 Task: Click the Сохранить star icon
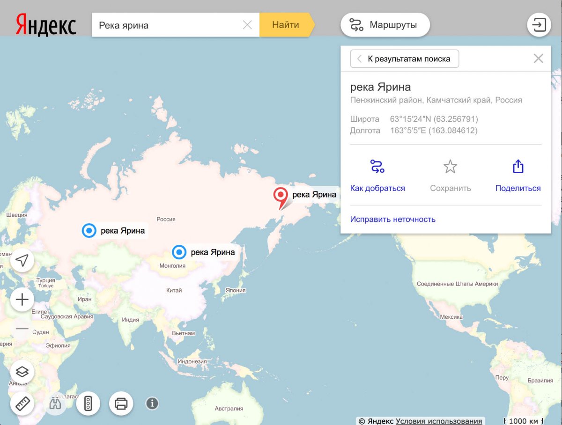[x=450, y=166]
